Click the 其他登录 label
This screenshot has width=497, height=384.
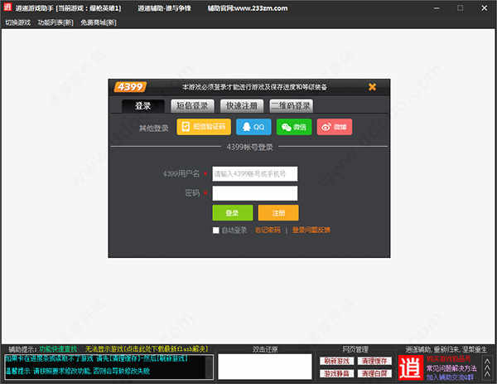[154, 128]
